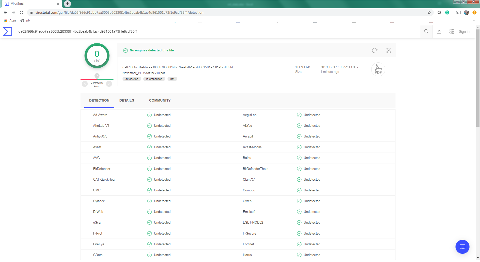Click the similar files graph icon
480x262 pixels.
coord(389,50)
